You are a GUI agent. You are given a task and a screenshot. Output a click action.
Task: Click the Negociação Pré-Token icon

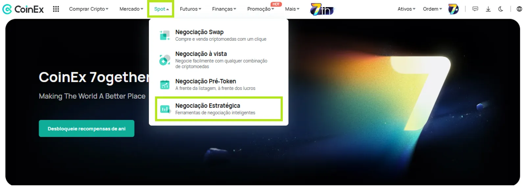(x=165, y=85)
